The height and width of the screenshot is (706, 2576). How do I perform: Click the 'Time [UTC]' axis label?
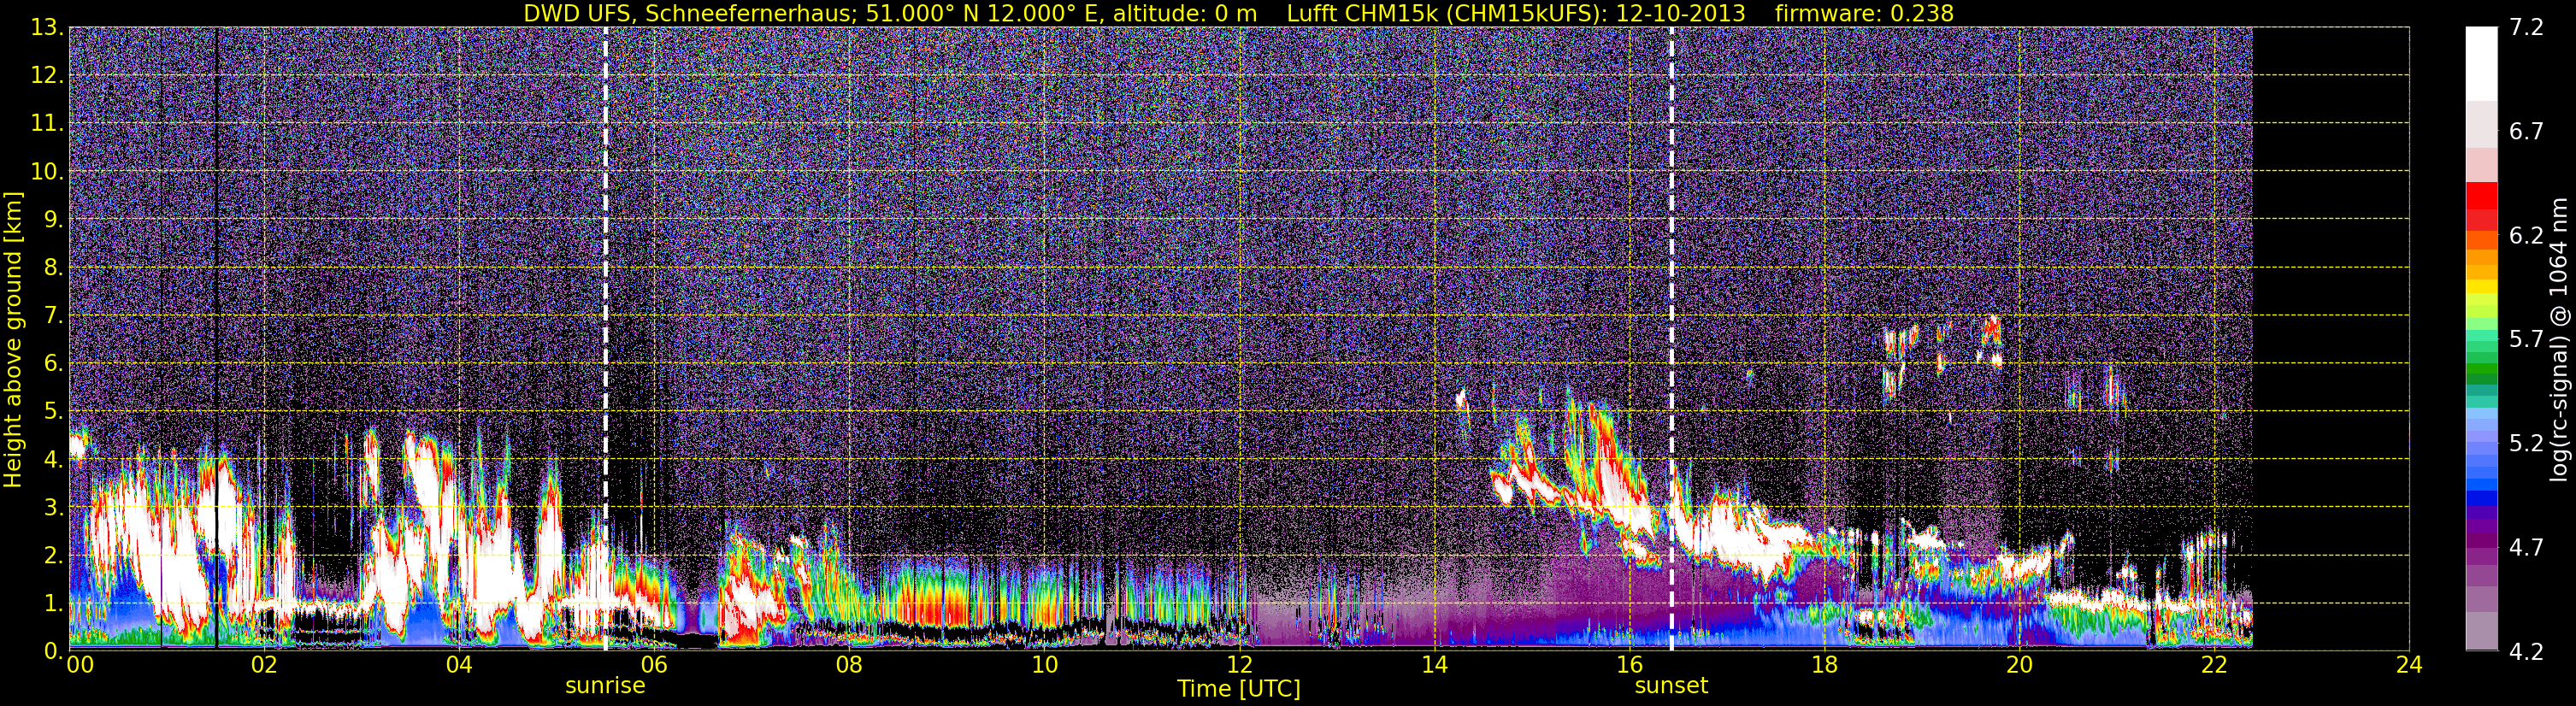[1239, 689]
